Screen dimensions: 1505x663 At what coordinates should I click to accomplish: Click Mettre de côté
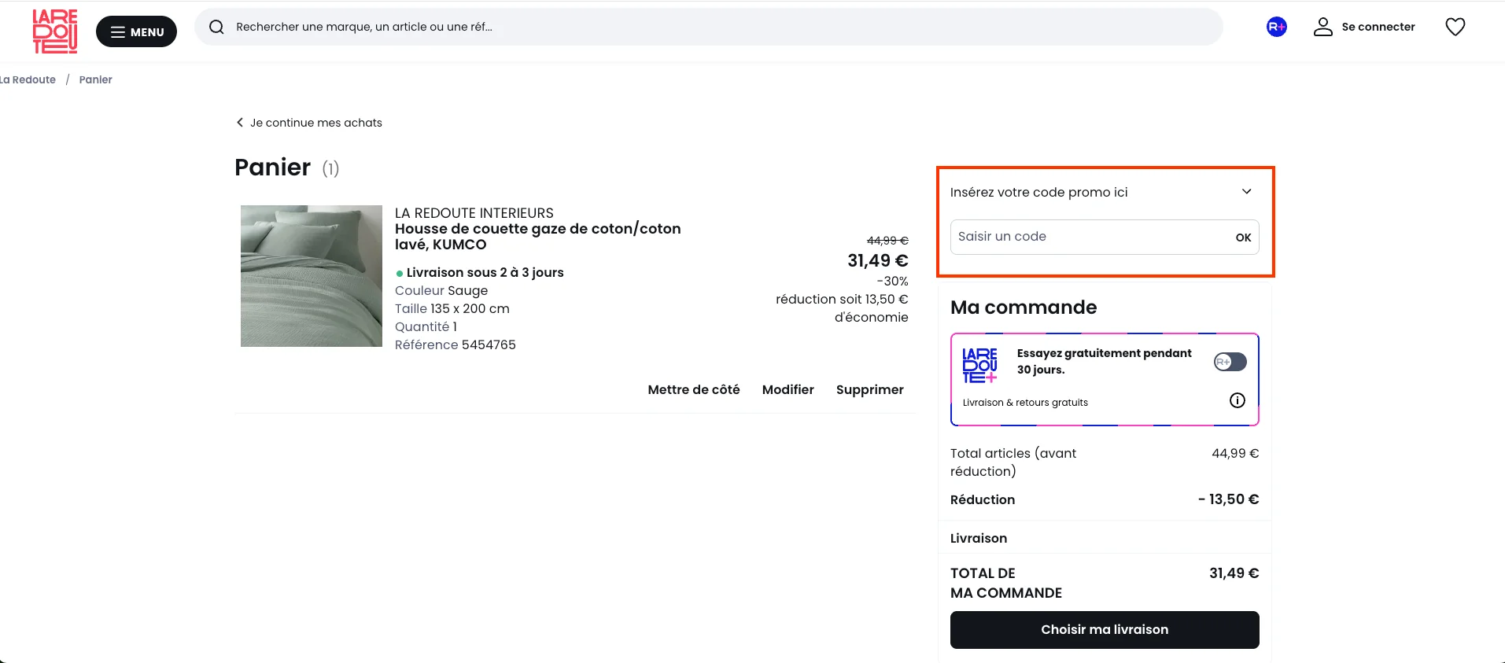pos(694,389)
